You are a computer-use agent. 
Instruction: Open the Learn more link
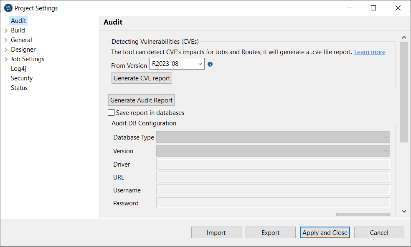coord(370,52)
